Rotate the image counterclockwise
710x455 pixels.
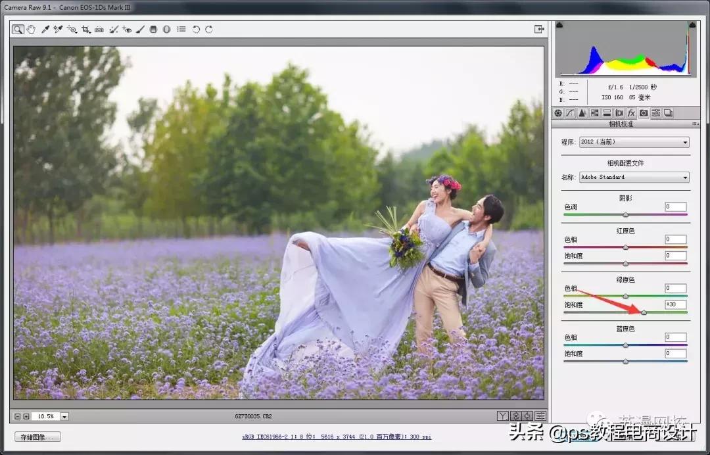[195, 29]
